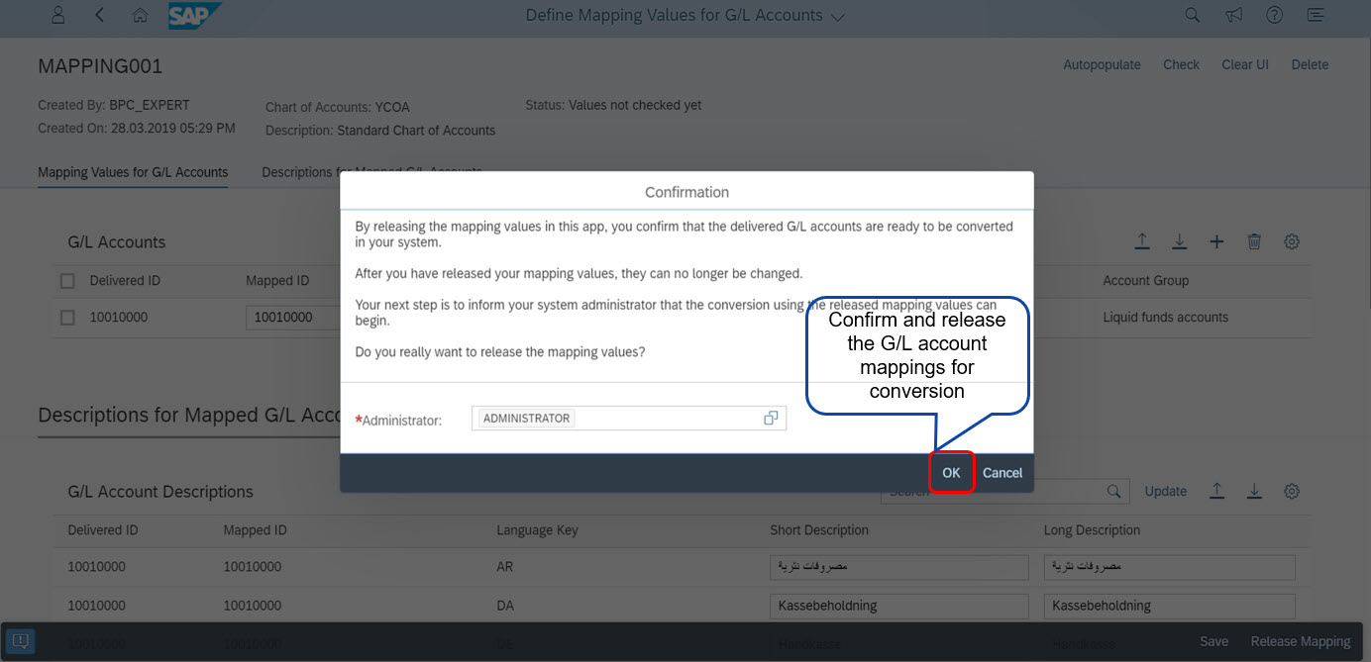Select the ADMINISTRATOR token
Screen dimensions: 1371x662
526,419
